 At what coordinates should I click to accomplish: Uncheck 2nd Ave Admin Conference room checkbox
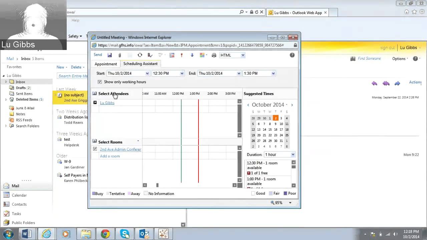point(95,149)
